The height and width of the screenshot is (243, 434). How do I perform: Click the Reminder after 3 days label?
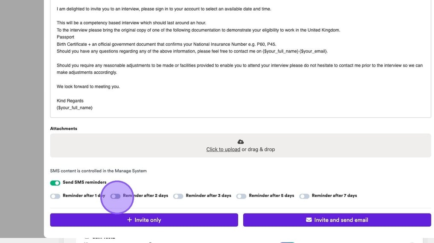click(x=208, y=196)
